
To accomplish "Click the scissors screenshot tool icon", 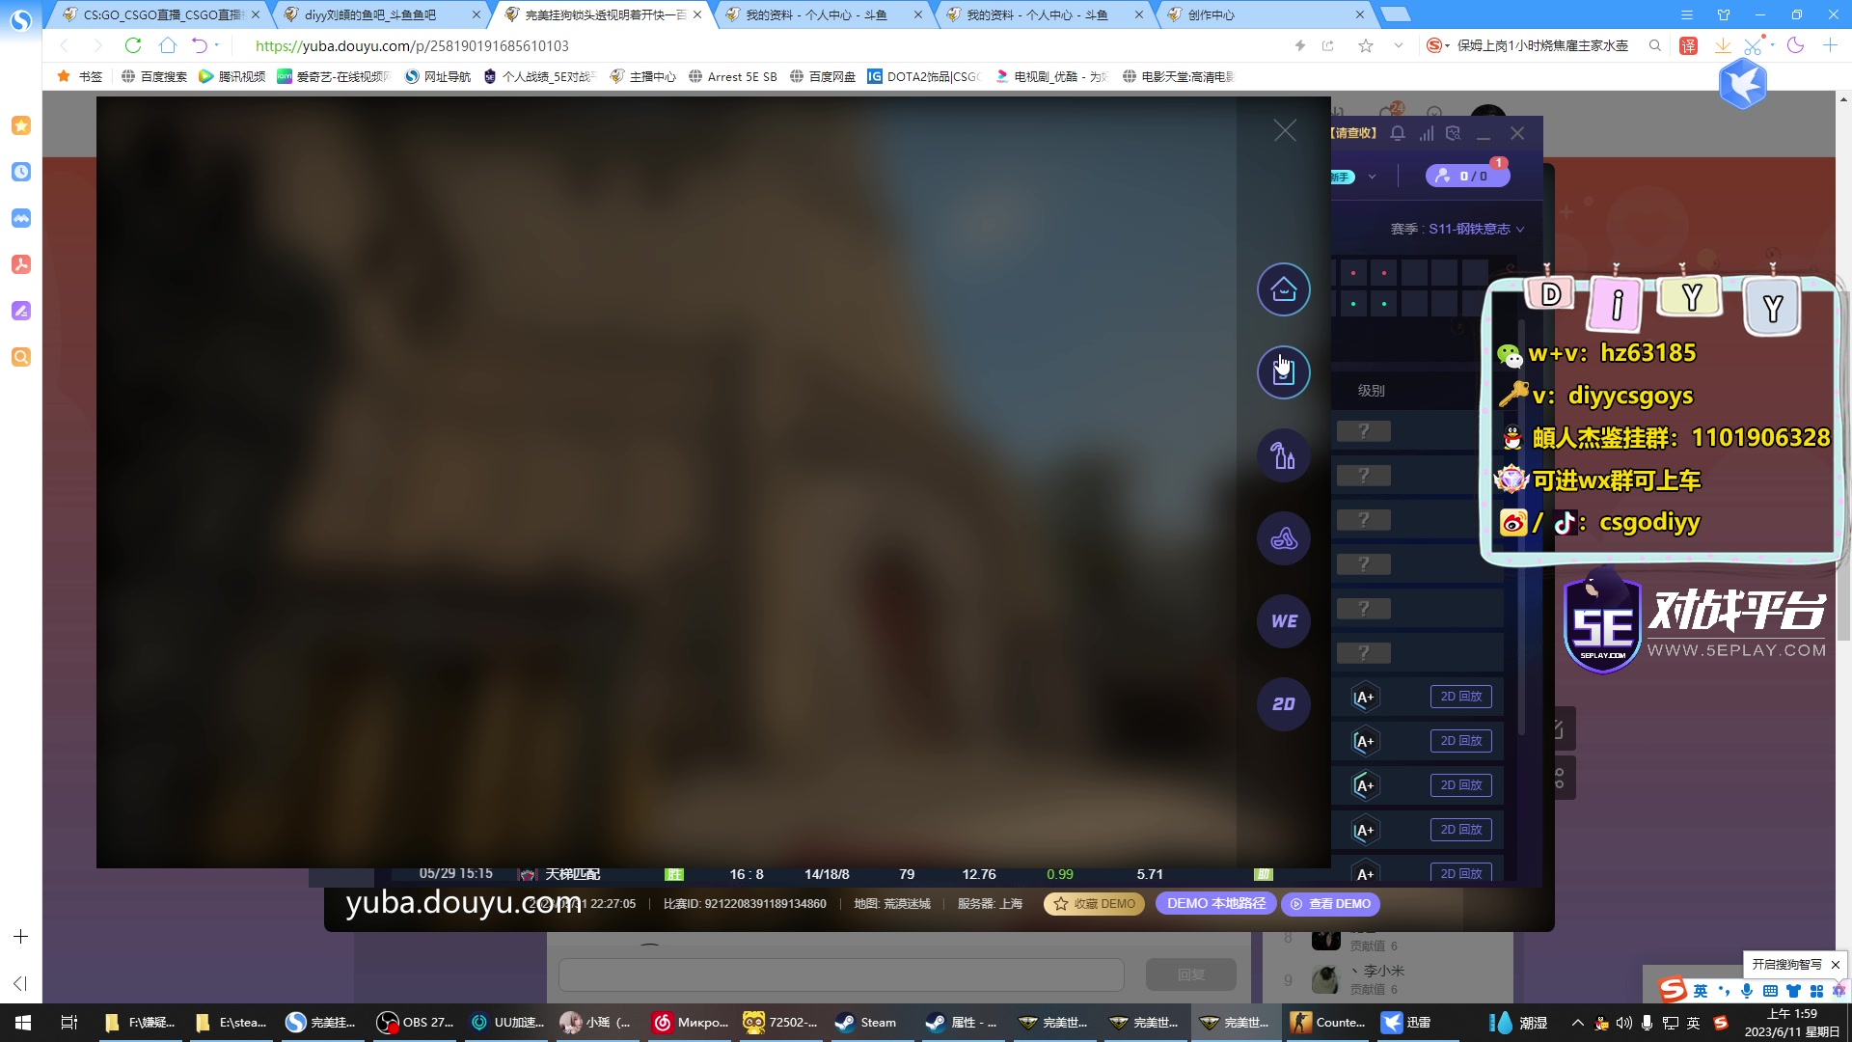I will click(1754, 45).
